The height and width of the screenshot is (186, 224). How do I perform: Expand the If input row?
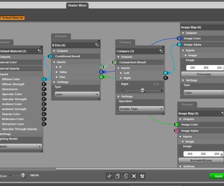point(57,67)
